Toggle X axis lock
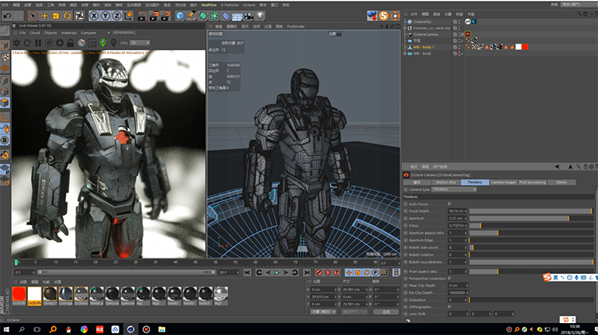The height and width of the screenshot is (335, 598). 94,16
